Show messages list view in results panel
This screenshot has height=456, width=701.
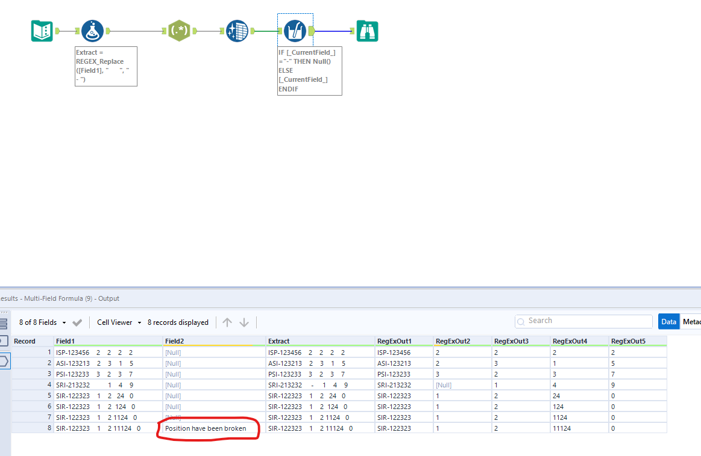pyautogui.click(x=4, y=324)
